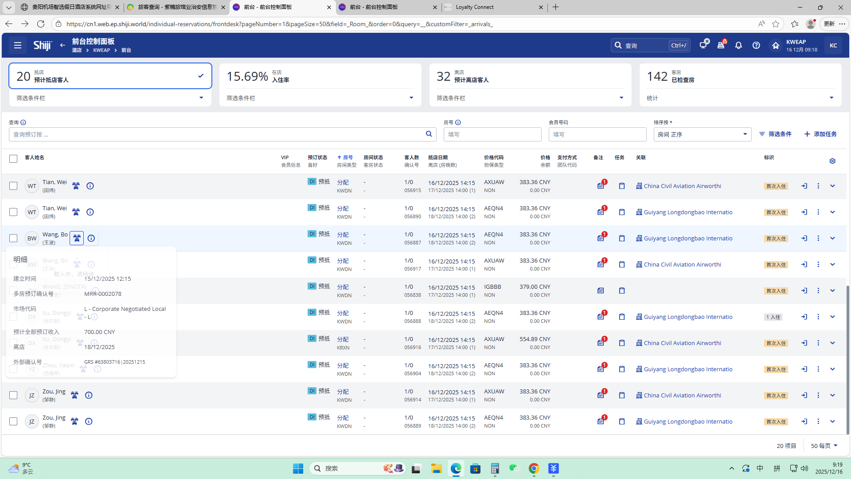Click the 前台 breadcrumb item
This screenshot has width=851, height=479.
pos(126,51)
